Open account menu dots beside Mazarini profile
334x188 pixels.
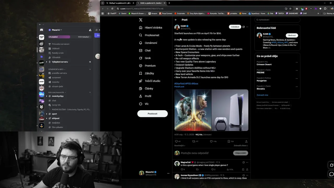(168, 173)
